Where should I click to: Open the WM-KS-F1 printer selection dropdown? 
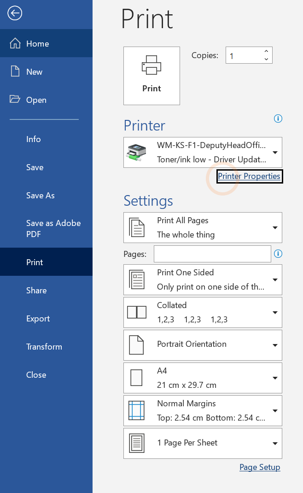click(x=275, y=152)
